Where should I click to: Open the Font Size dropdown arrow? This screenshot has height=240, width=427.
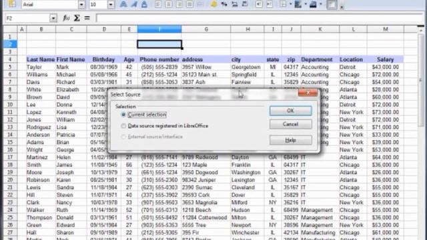pos(111,5)
